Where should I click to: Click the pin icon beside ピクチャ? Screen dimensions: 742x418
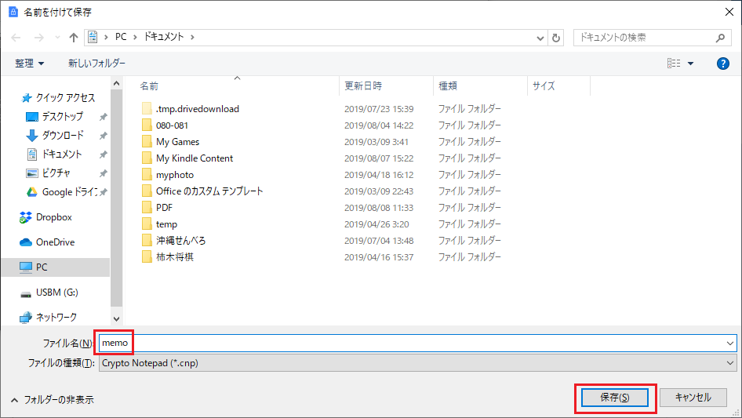point(104,173)
